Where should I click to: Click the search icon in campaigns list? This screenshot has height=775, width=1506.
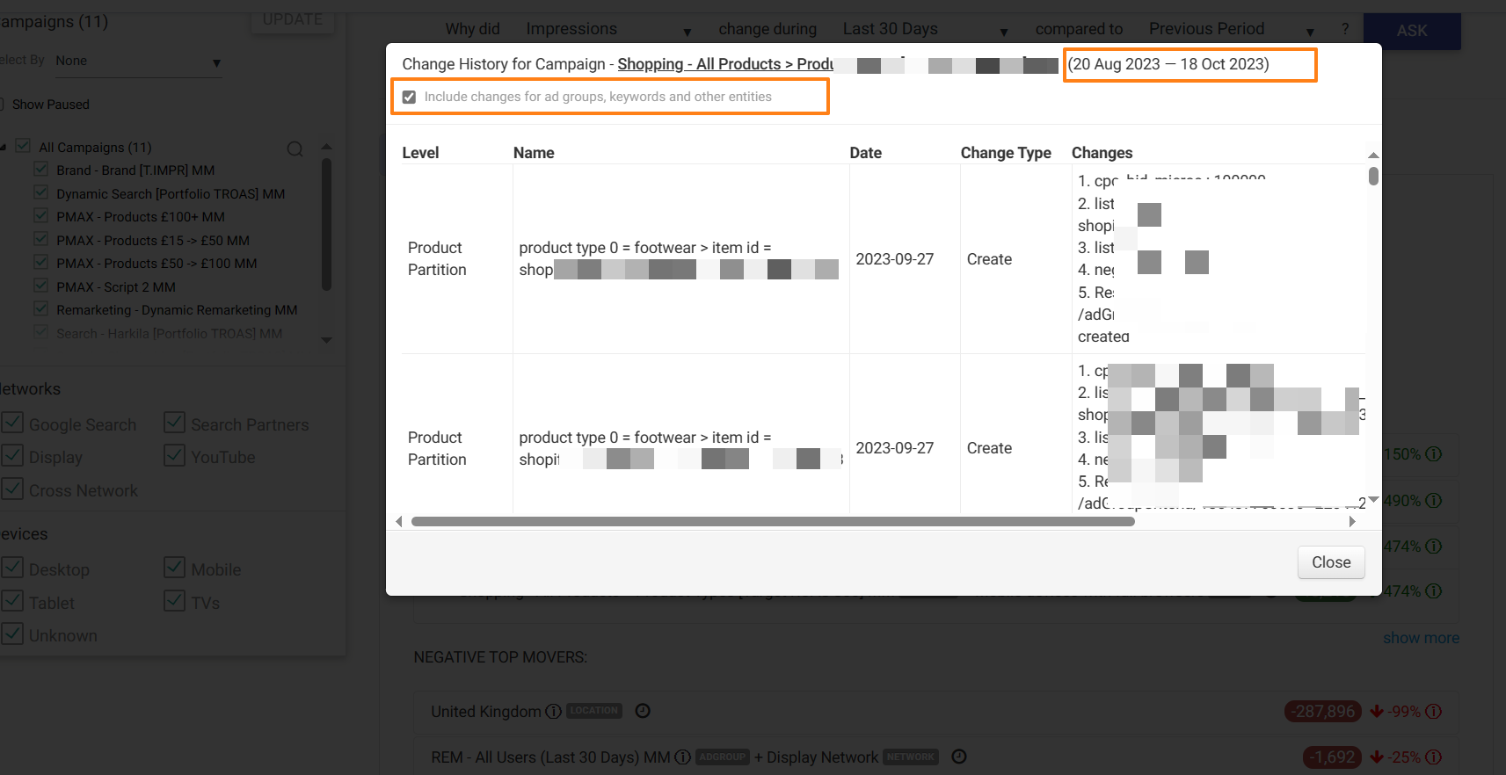[295, 148]
